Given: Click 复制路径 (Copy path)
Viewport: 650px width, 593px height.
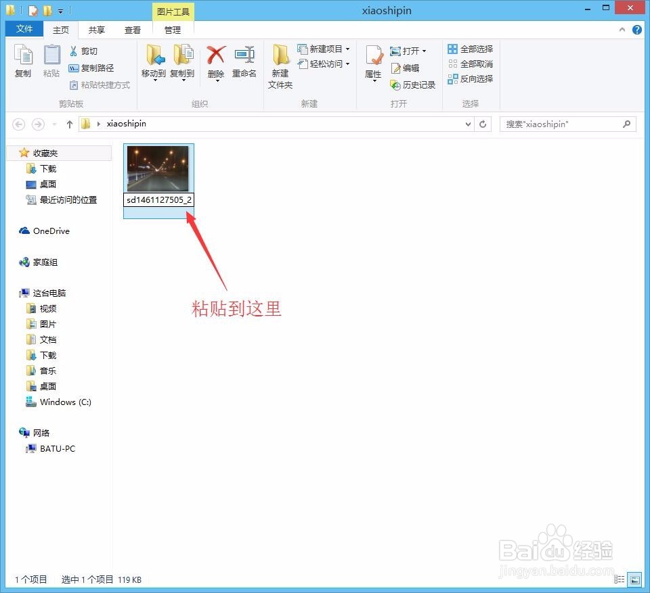Looking at the screenshot, I should point(91,68).
